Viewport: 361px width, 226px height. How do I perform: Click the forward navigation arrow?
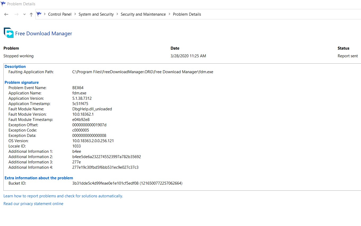(16, 14)
